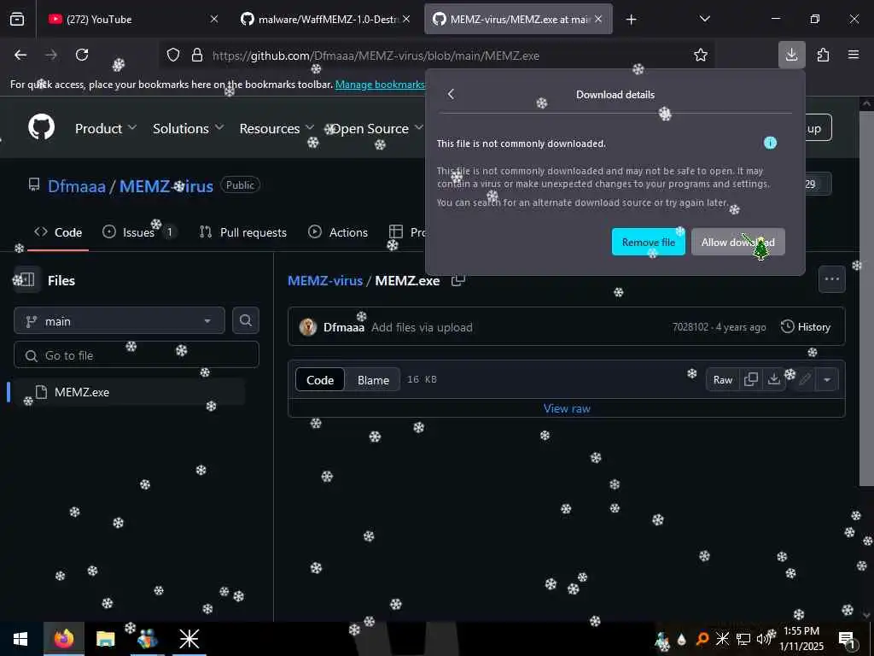Copy raw file contents icon
874x656 pixels.
click(x=751, y=380)
